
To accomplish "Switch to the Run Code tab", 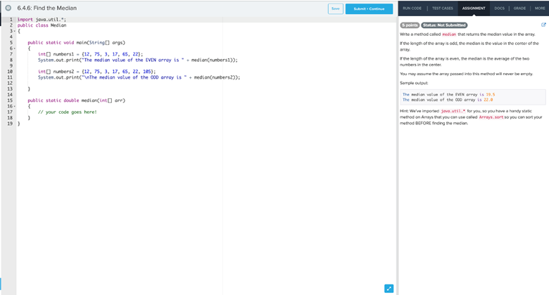I will tap(412, 8).
